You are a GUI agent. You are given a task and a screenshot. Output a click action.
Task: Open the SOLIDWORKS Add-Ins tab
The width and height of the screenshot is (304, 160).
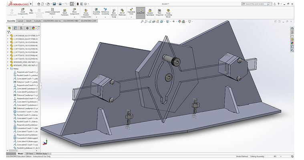[52, 21]
